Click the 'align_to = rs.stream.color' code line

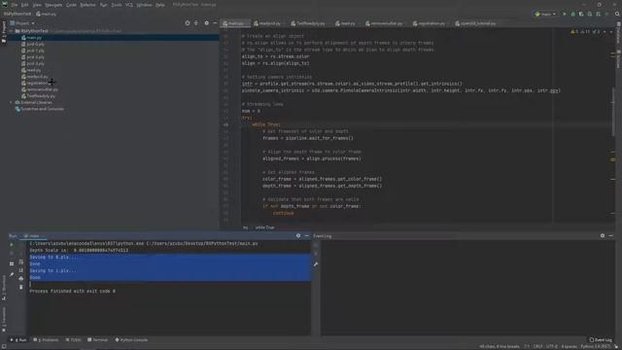coord(275,56)
